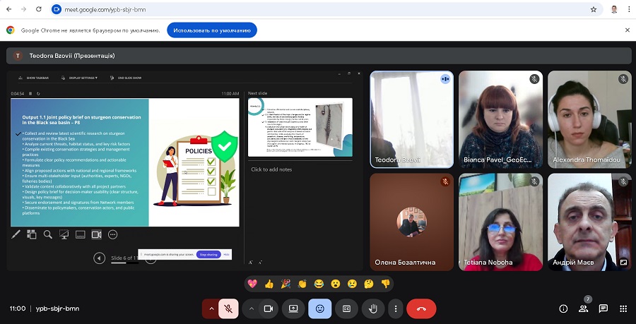Open more options three-dot menu
The height and width of the screenshot is (324, 636).
396,308
